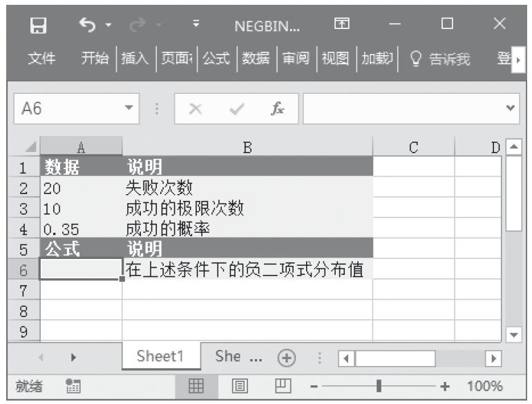Viewport: 532px width, 404px height.
Task: Switch to Page Break Preview view
Action: click(x=283, y=386)
